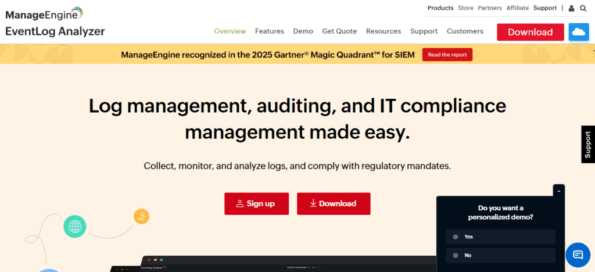Screen dimensions: 595x272
Task: Open the Customers tab
Action: point(465,31)
